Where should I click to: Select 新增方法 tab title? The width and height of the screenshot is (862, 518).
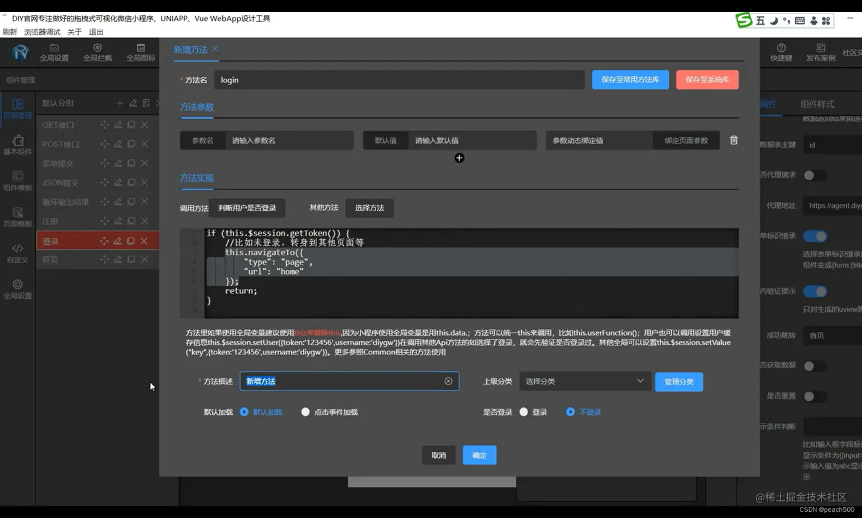click(190, 50)
